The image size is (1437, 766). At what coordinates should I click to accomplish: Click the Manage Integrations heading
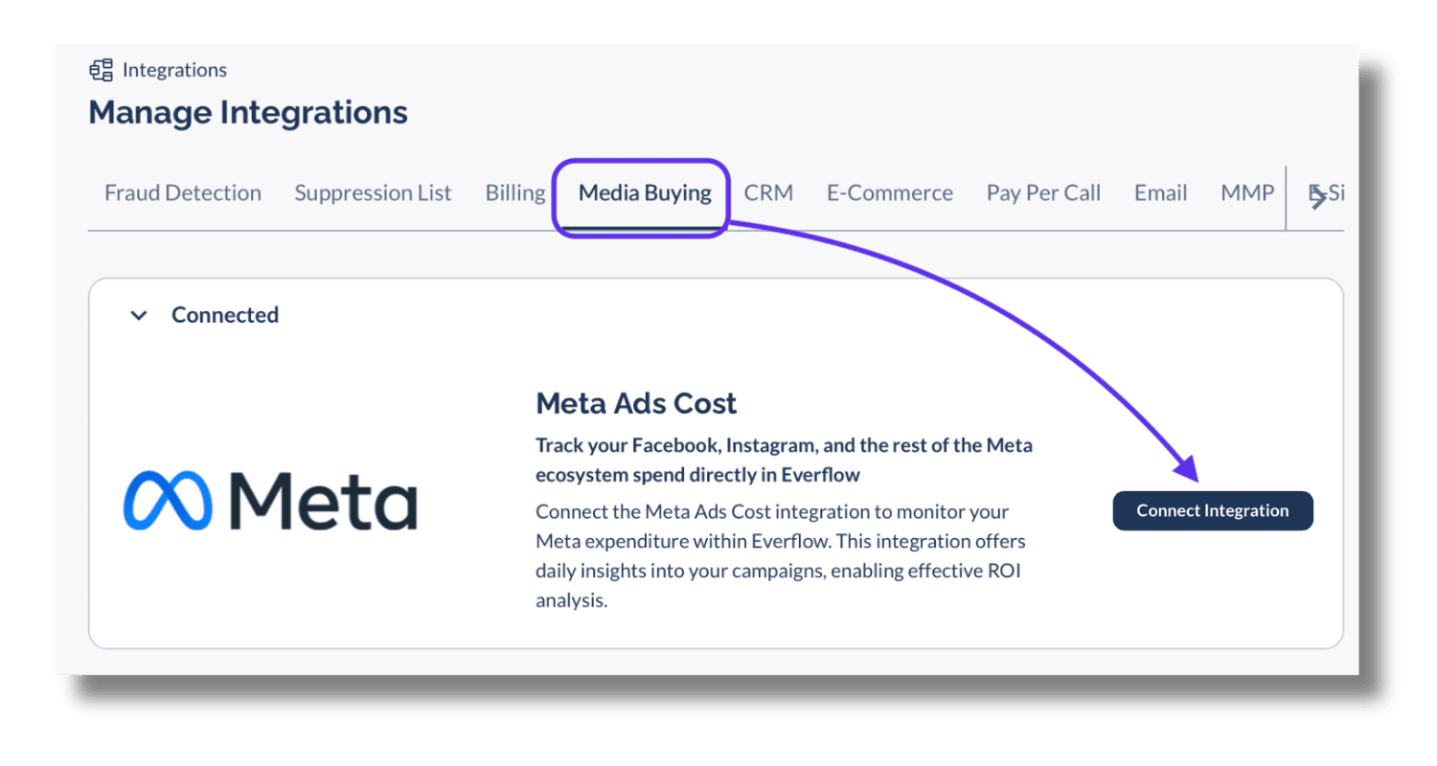coord(248,112)
